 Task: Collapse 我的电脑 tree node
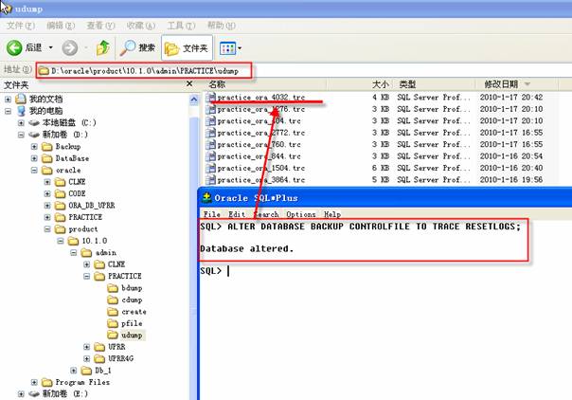pos(8,111)
